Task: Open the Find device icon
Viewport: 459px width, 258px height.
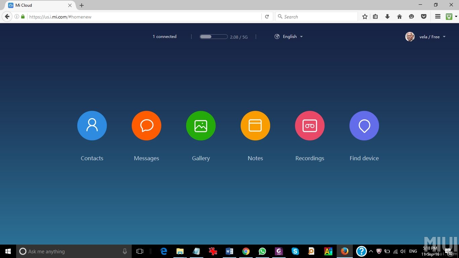Action: point(364,126)
